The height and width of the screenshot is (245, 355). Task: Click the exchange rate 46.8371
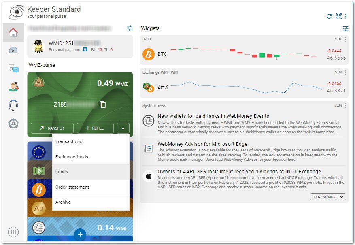point(336,91)
